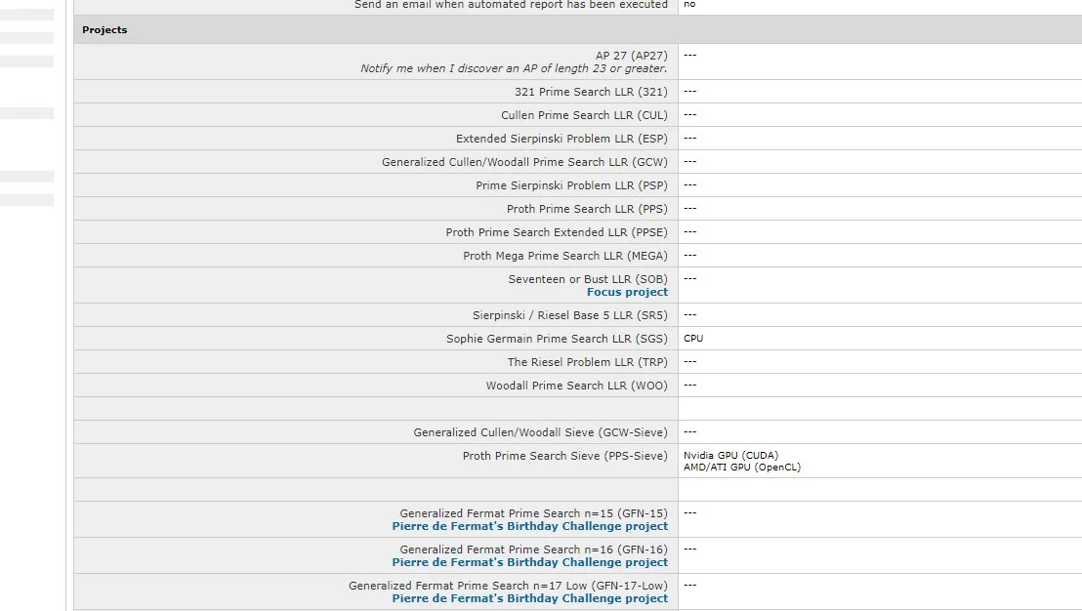
Task: Select Seventeen or Bust LLR (SOB)
Action: (588, 279)
